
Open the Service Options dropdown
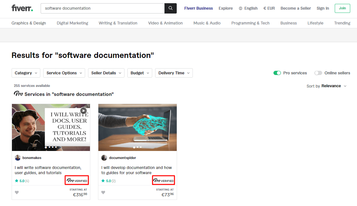64,73
